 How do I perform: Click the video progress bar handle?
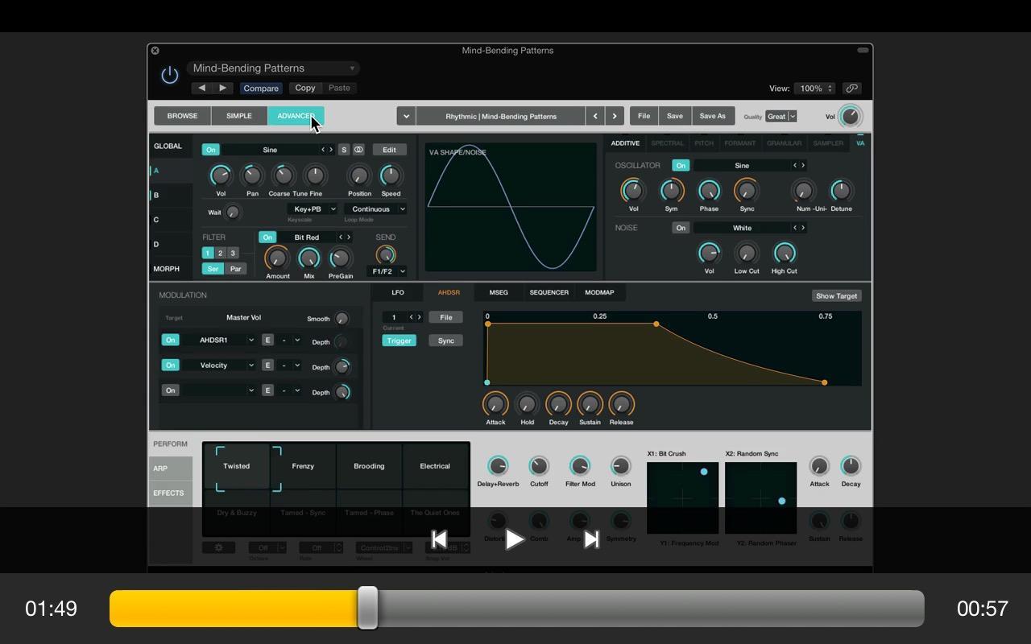367,608
